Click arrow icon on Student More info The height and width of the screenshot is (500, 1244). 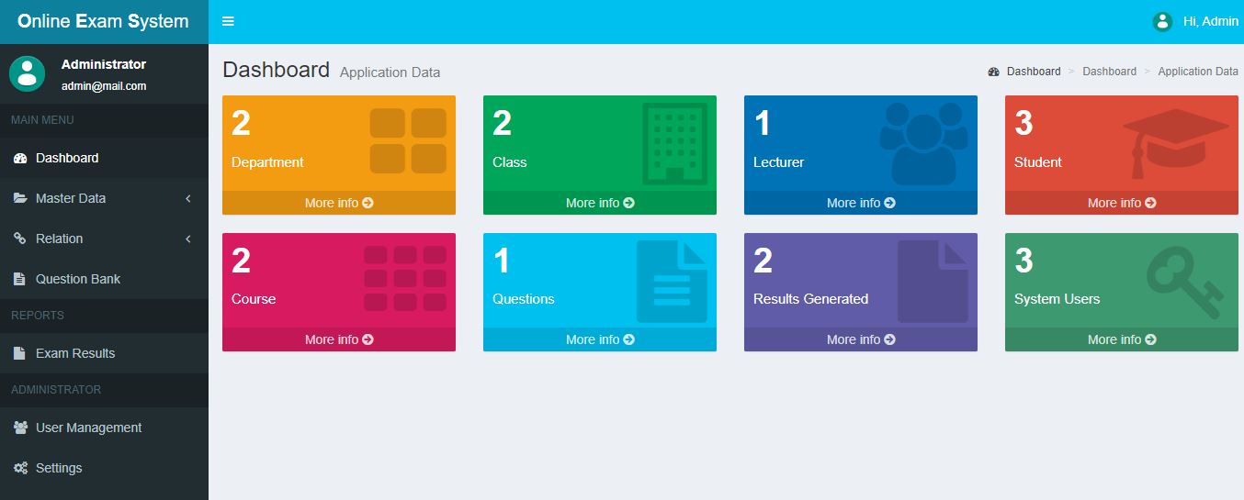pyautogui.click(x=1150, y=203)
